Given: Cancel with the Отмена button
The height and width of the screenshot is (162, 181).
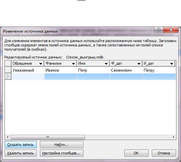Looking at the screenshot, I should [164, 153].
